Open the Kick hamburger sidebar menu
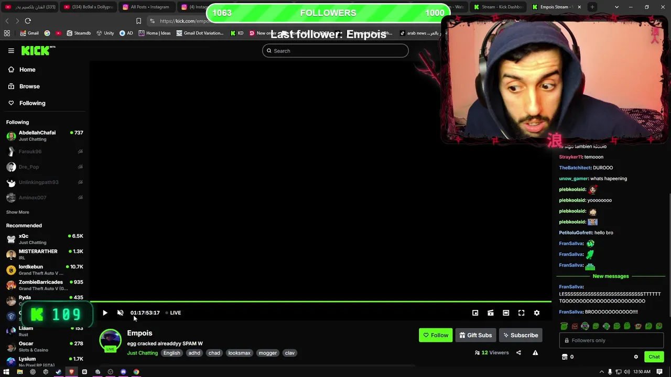 tap(11, 51)
